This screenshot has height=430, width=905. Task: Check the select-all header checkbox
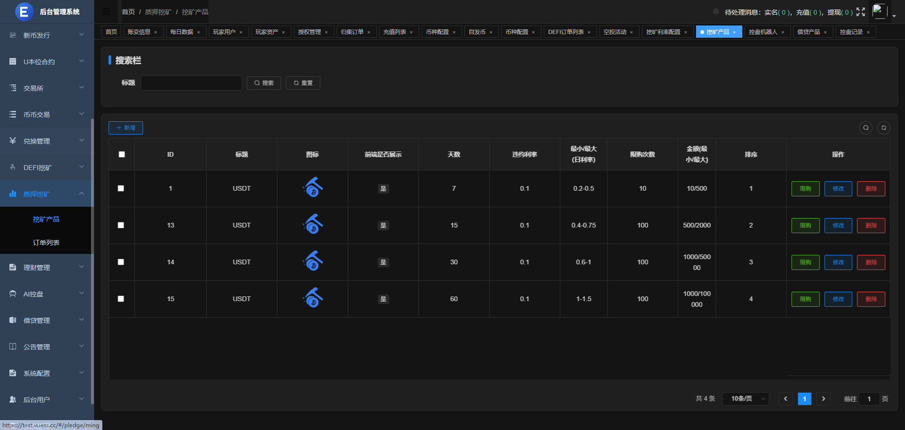pos(122,154)
